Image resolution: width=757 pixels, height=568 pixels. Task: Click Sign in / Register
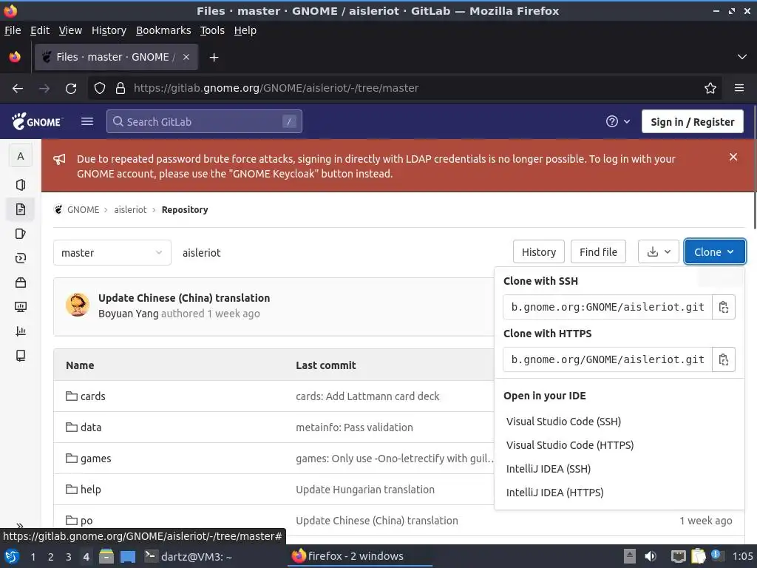tap(692, 122)
